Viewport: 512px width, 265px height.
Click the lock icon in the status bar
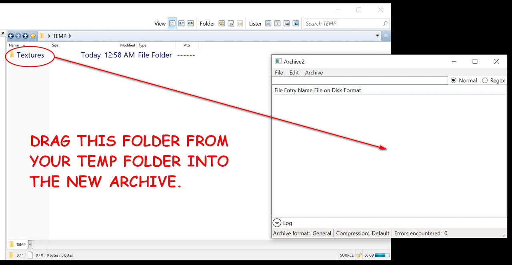(359, 255)
